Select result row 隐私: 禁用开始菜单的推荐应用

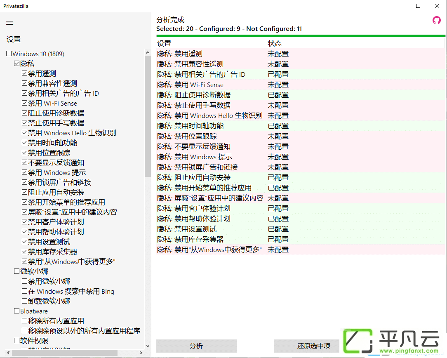[x=301, y=188]
